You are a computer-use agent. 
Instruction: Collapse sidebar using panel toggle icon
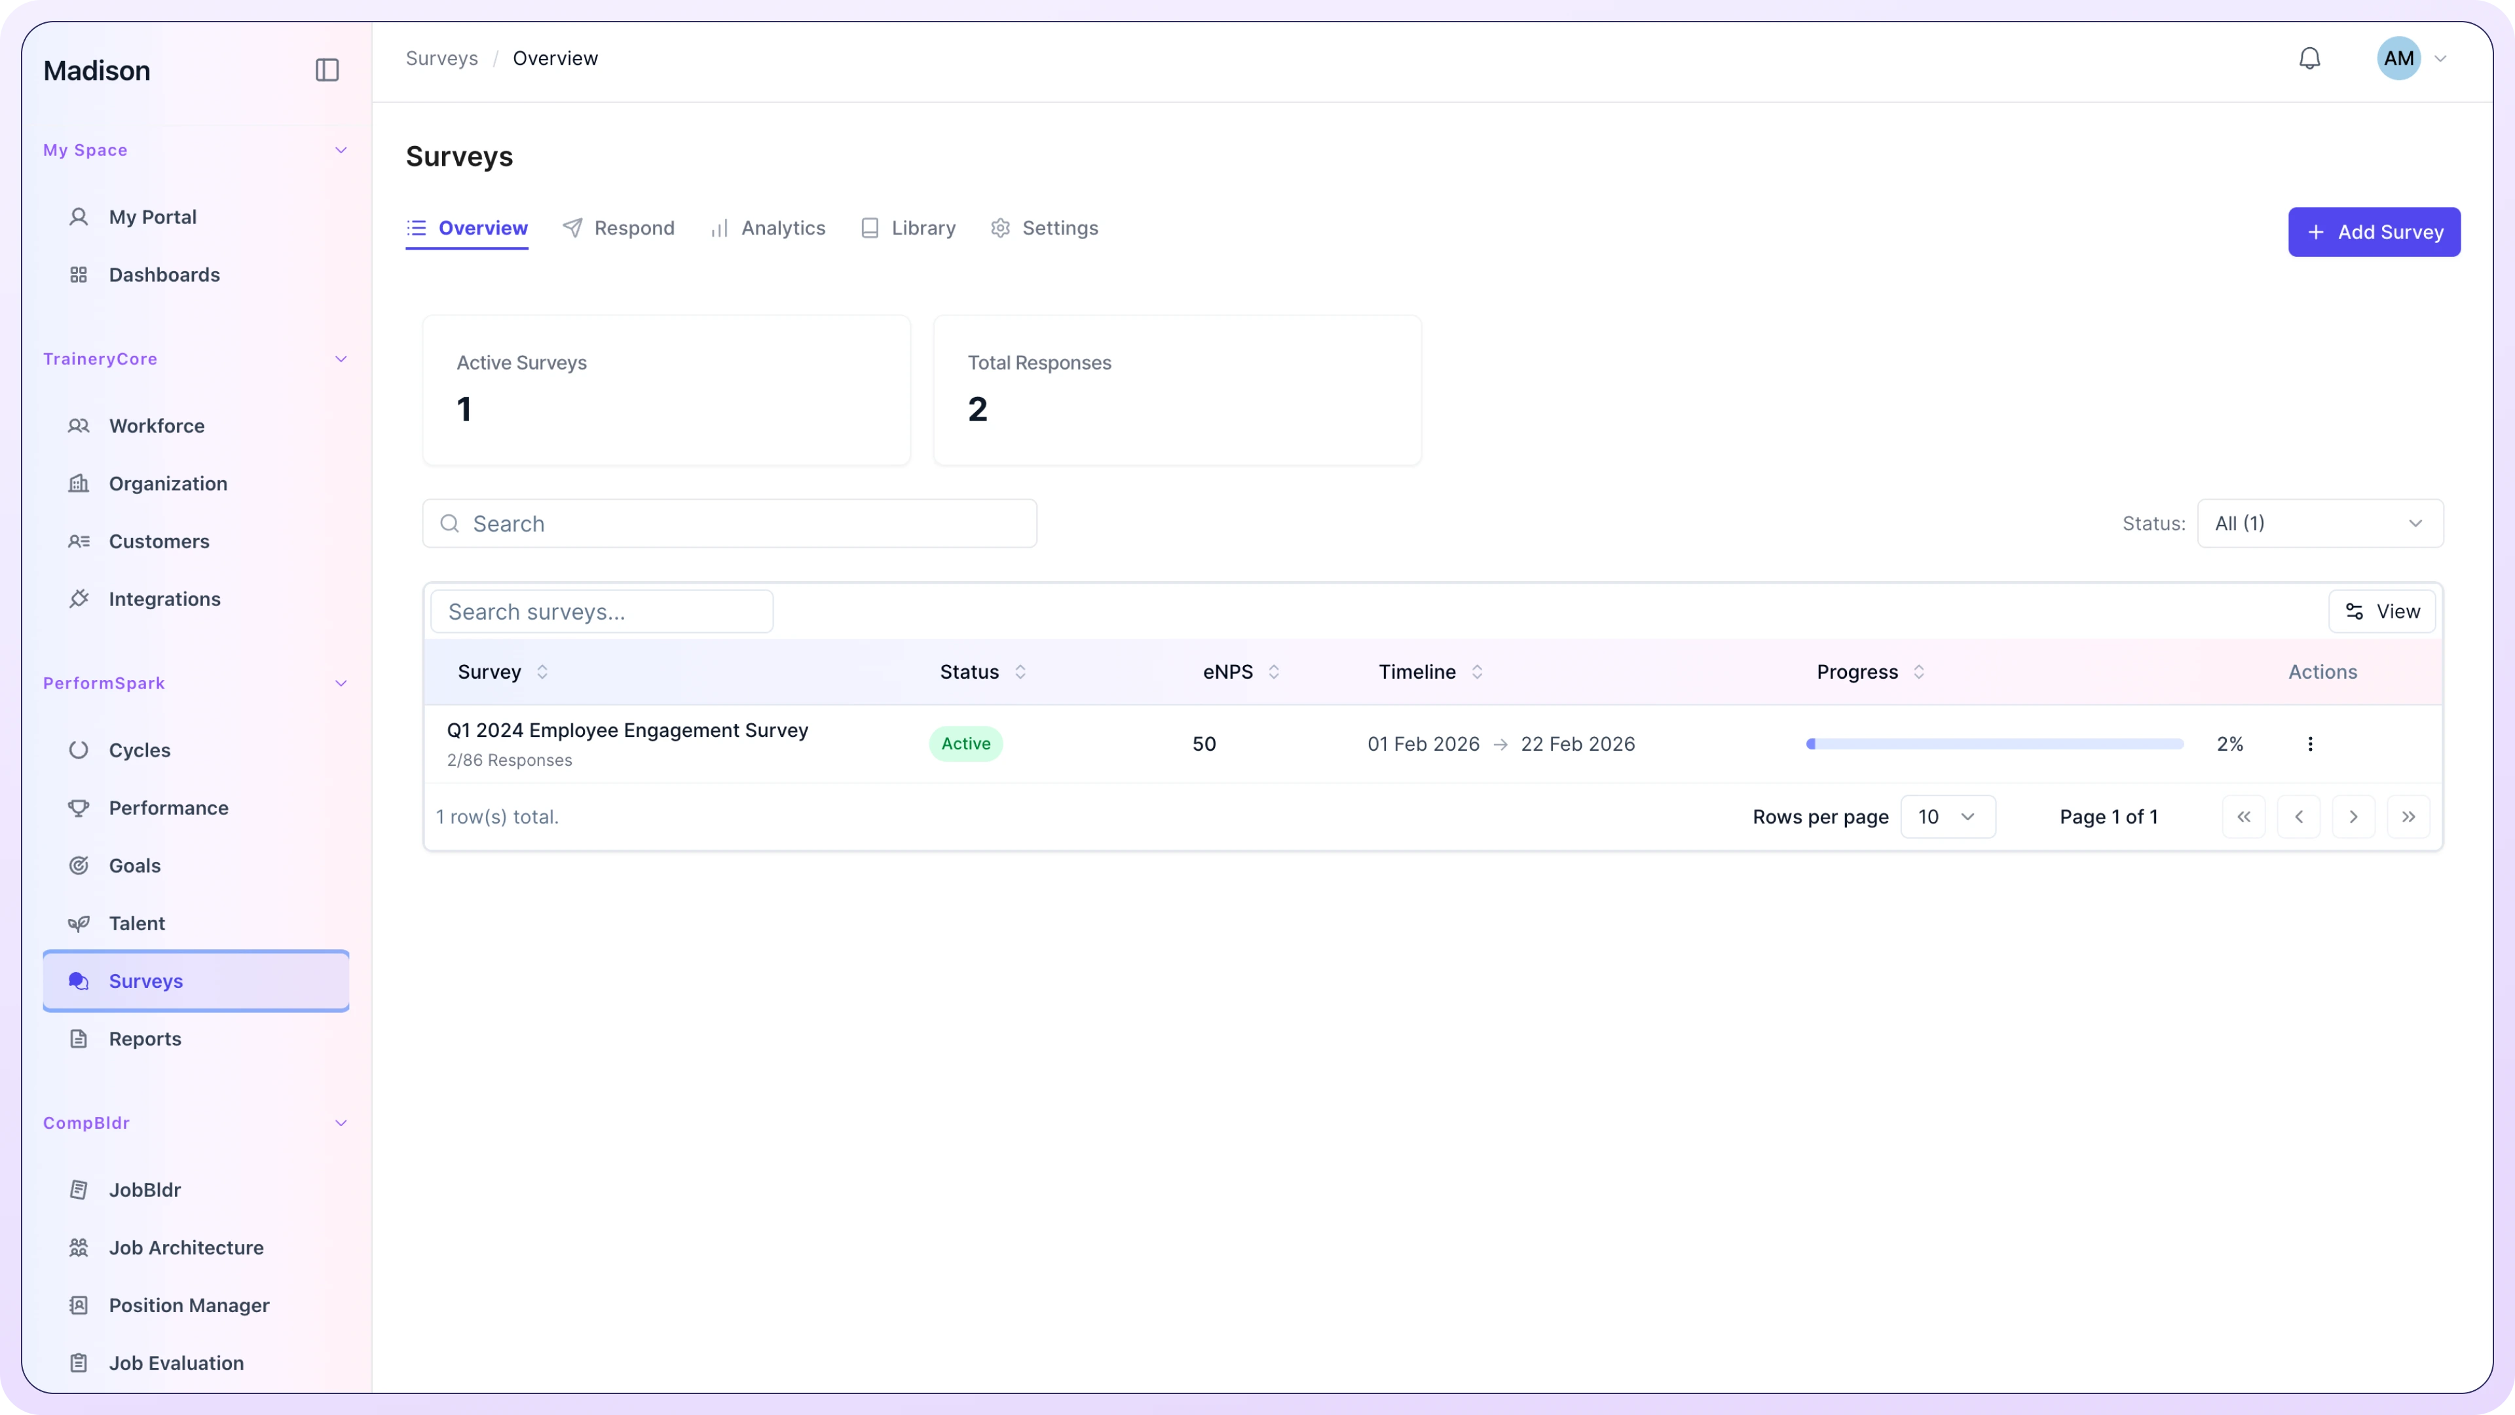point(327,70)
